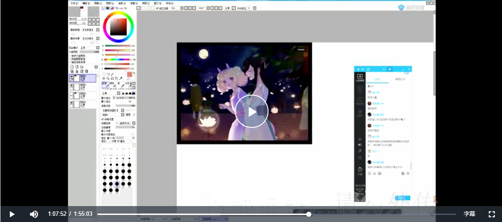Open the 图层 menu in SAI
Screen dimensions: 502x222
(x=110, y=3)
